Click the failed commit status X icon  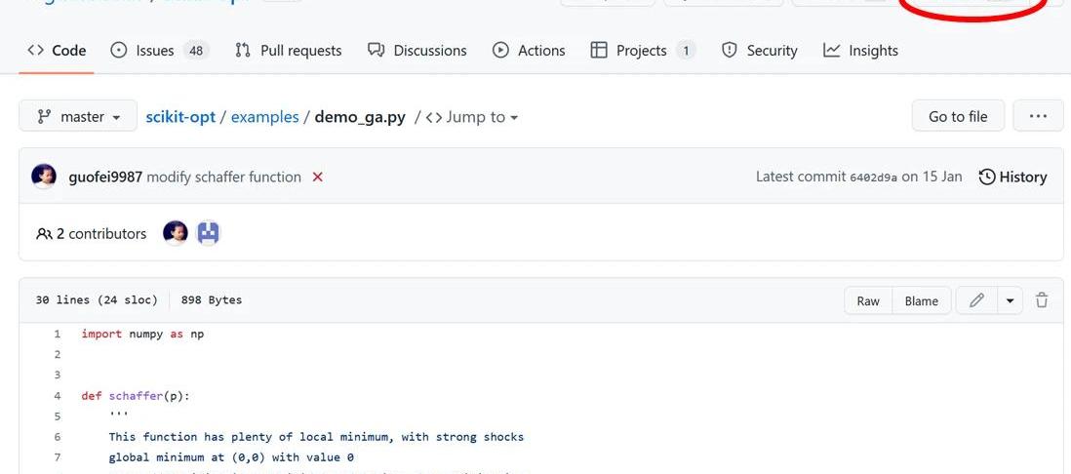click(x=317, y=177)
